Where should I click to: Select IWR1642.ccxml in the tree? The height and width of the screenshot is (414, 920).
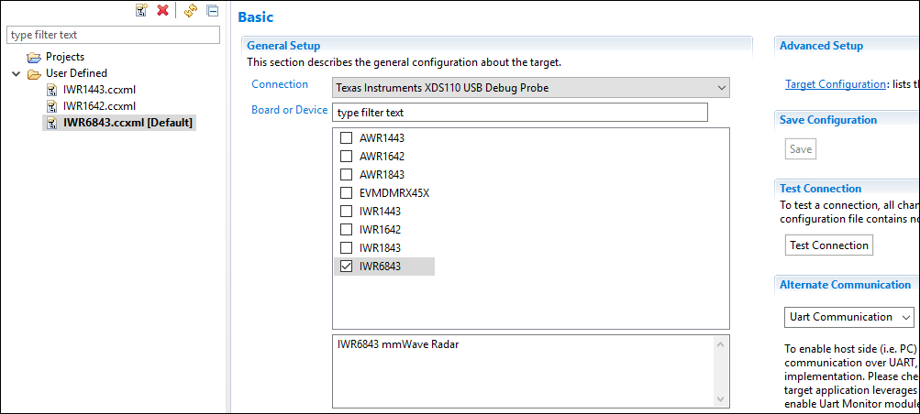pos(99,106)
